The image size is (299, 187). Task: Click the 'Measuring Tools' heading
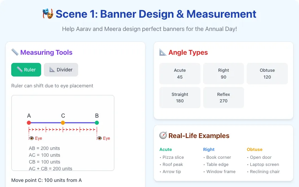tap(46, 52)
